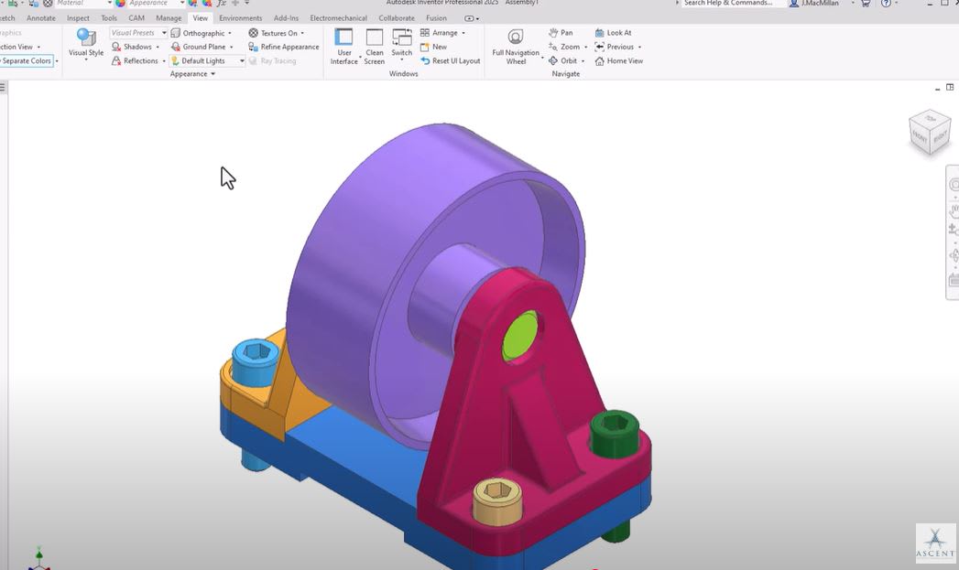
Task: Click the Material sphere icon in title bar
Action: pos(48,3)
